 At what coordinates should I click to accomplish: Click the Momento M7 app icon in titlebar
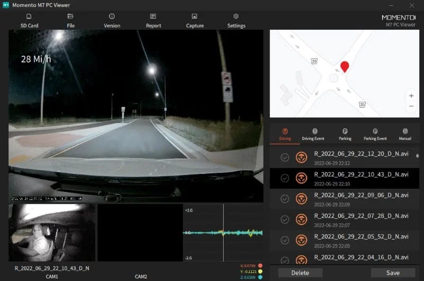(x=6, y=5)
